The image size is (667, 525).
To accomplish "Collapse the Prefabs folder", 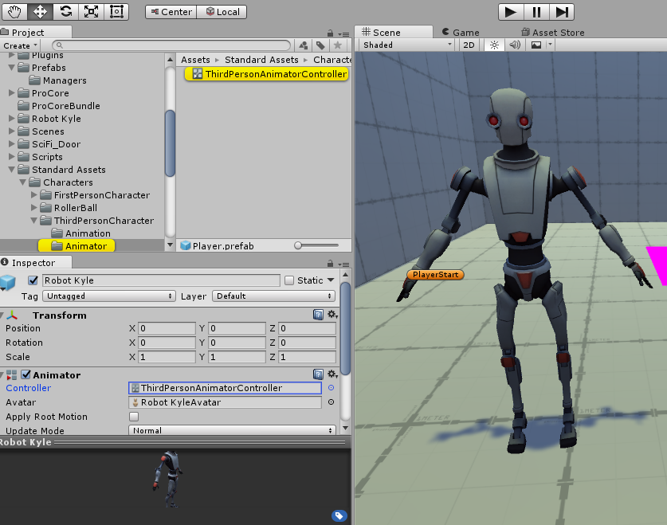I will [11, 68].
